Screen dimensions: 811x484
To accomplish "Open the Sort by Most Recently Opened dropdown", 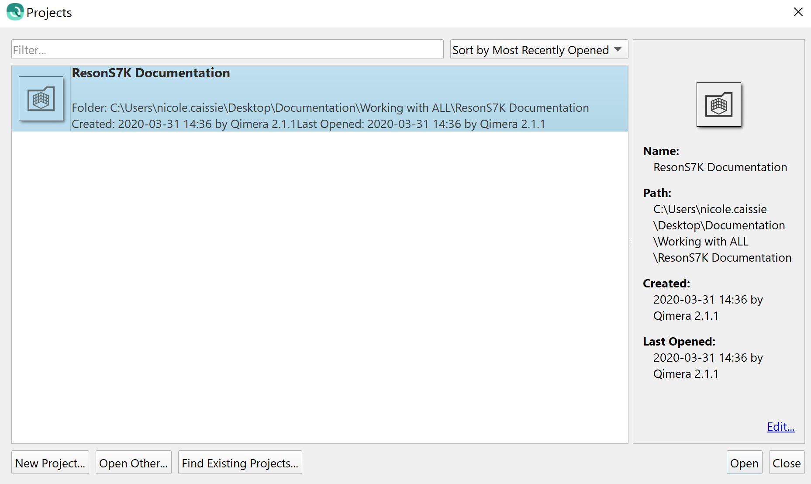I will coord(538,50).
